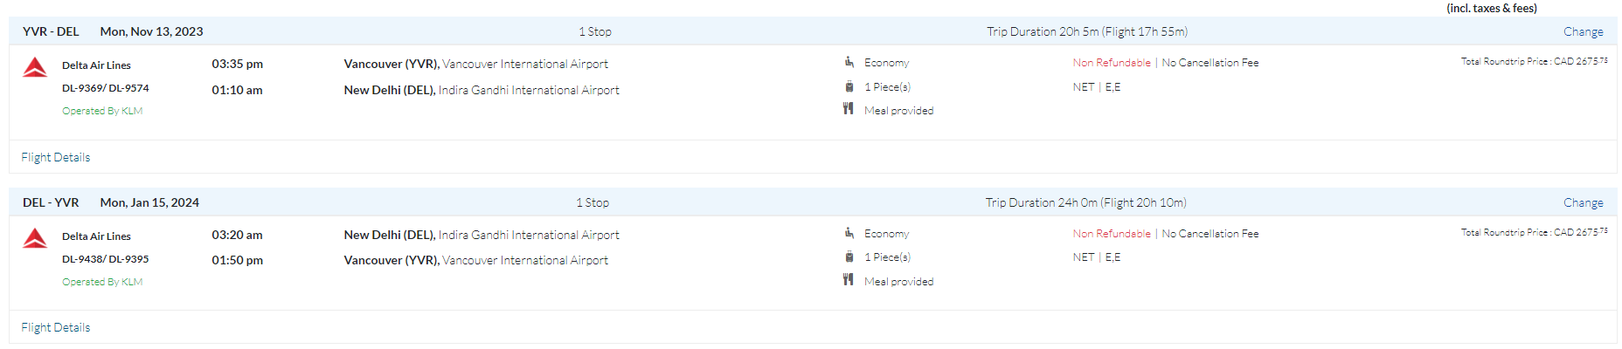Viewport: 1622px width, 349px height.
Task: Click the seat icon on the outbound flight
Action: pos(849,62)
